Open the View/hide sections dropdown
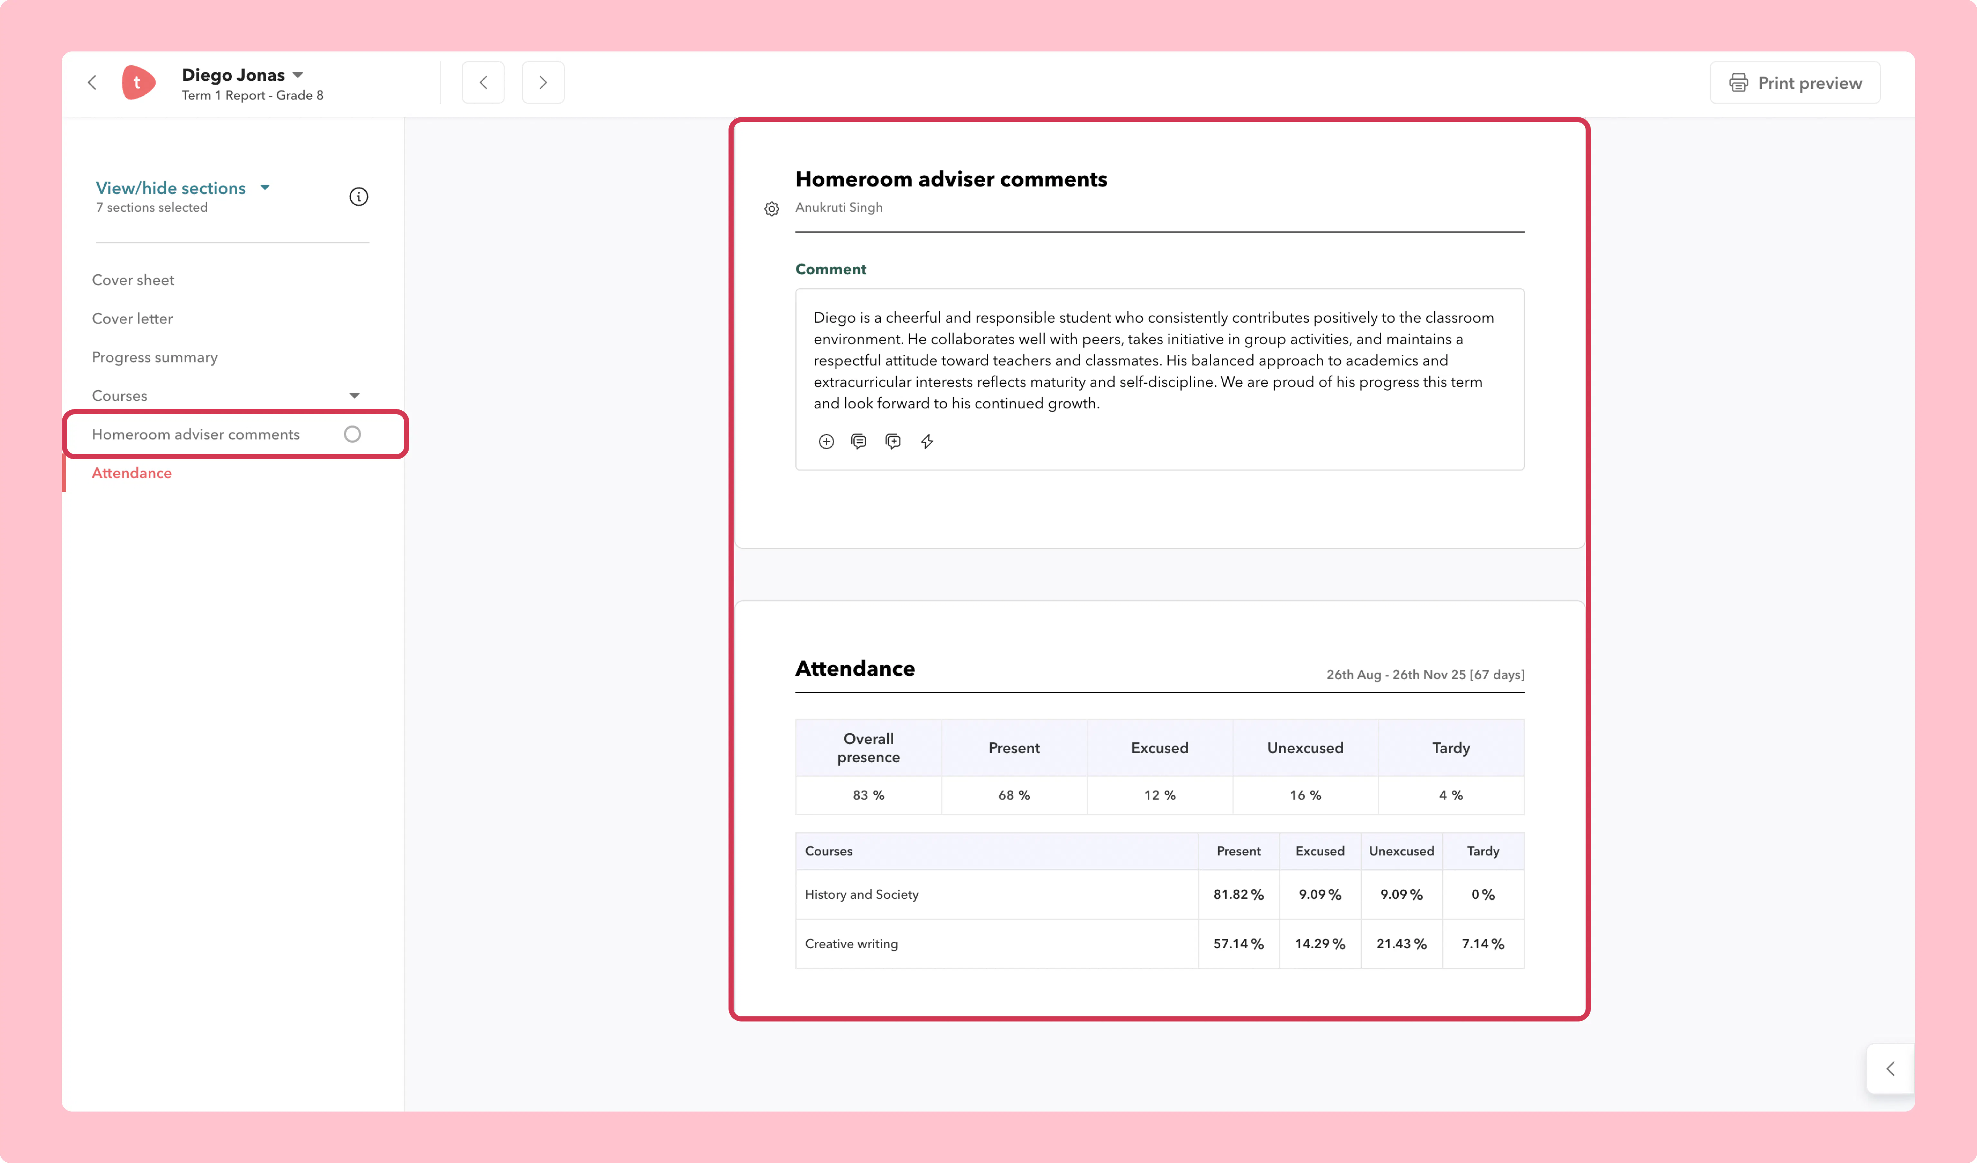 coord(183,188)
